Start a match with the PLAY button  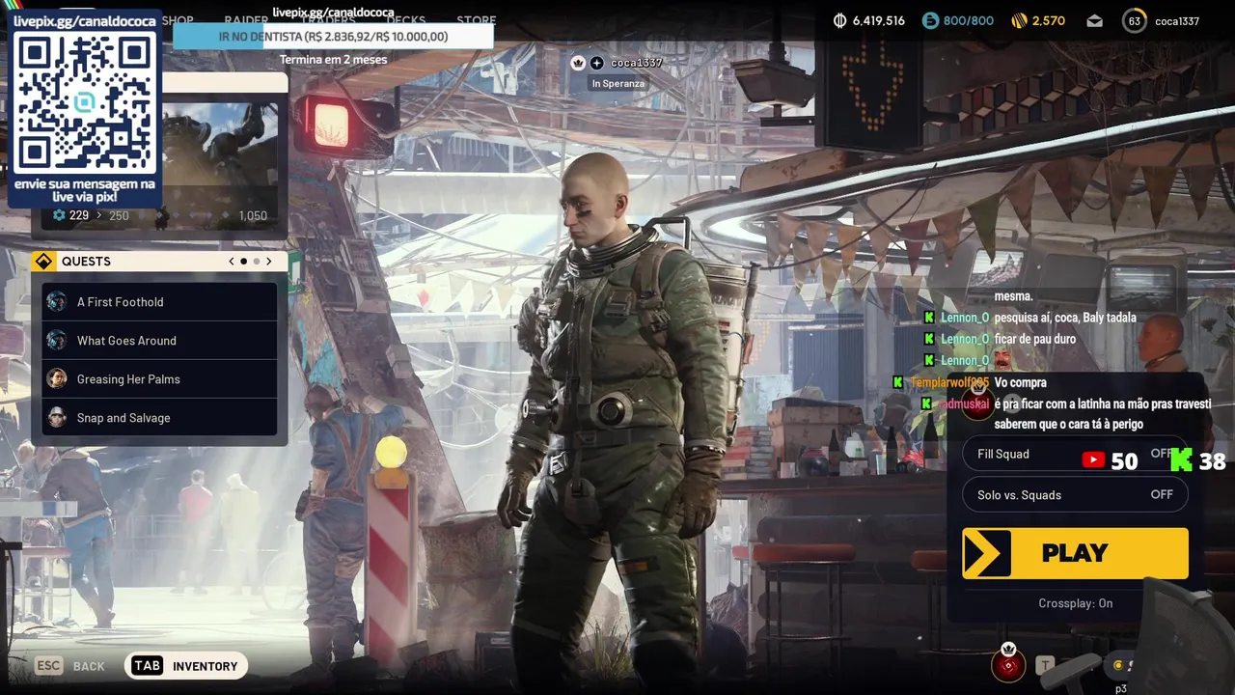[x=1075, y=553]
